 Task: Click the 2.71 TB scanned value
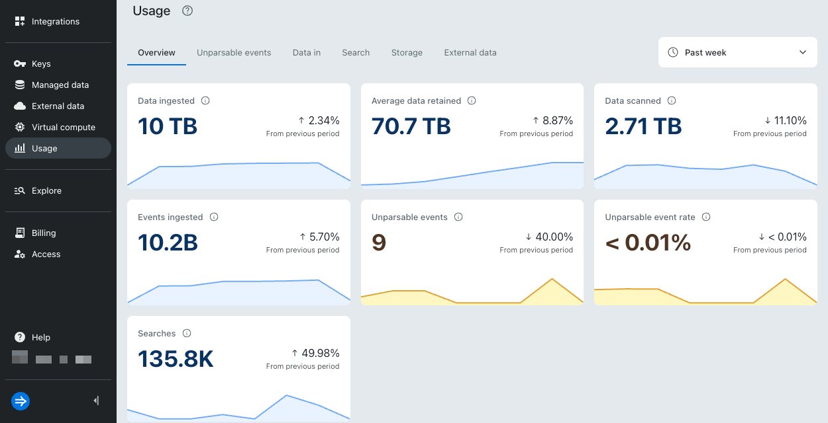pos(643,126)
